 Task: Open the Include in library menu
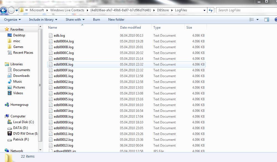[x=43, y=20]
